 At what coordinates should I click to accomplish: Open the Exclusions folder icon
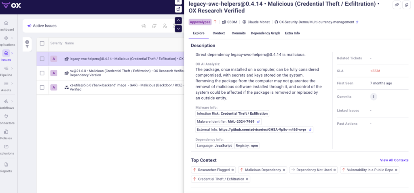point(6,147)
